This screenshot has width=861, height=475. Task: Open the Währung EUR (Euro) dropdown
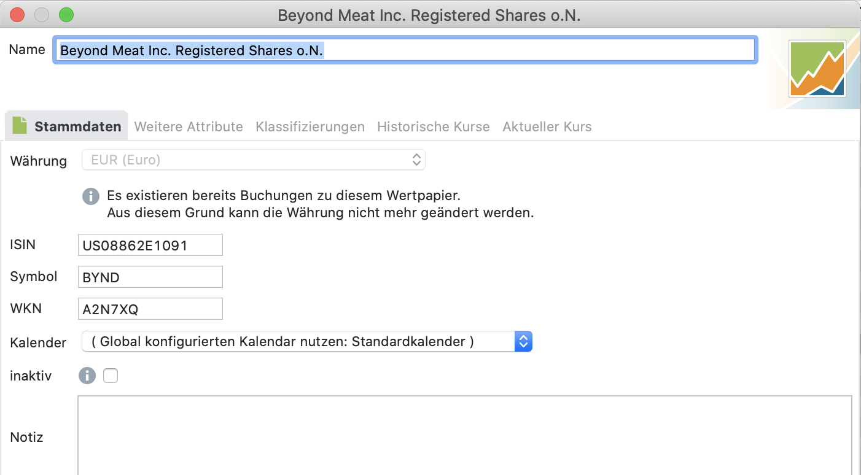pos(254,160)
